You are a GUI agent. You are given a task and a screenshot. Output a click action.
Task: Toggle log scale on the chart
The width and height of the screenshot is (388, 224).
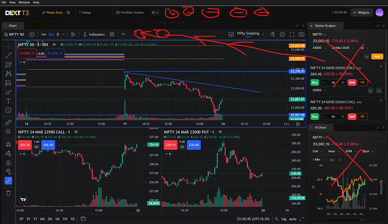284,219
